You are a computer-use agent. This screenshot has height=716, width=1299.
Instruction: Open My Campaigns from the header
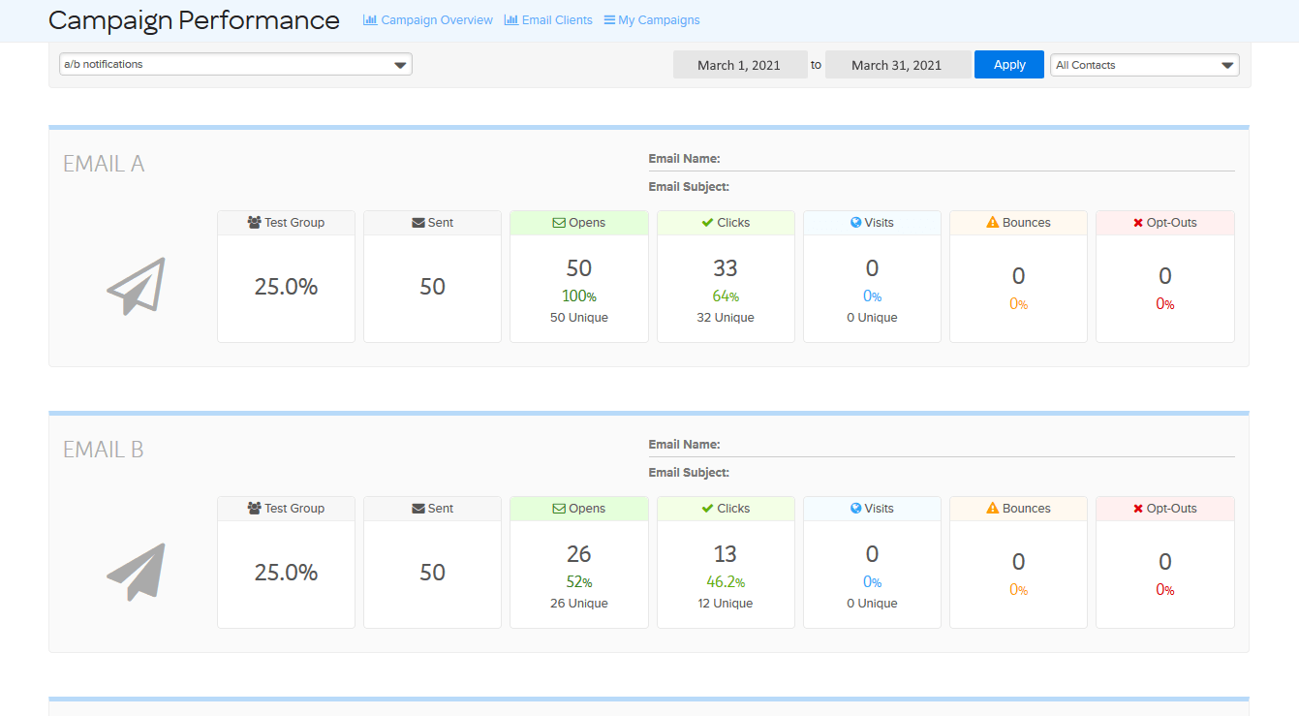651,19
